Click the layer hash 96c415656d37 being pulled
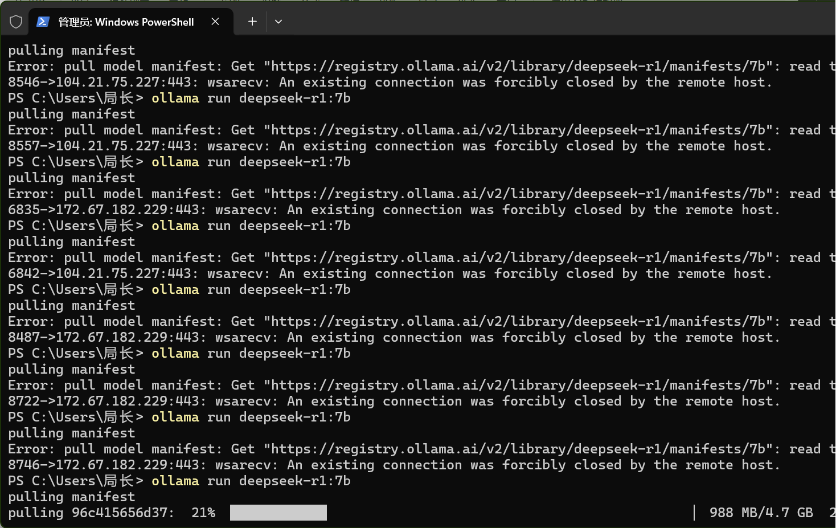The width and height of the screenshot is (836, 528). (118, 512)
